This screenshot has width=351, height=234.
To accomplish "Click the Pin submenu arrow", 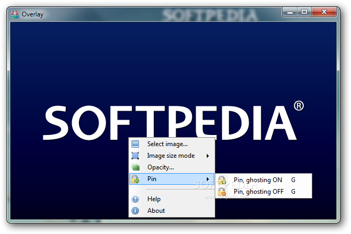I will (x=208, y=179).
